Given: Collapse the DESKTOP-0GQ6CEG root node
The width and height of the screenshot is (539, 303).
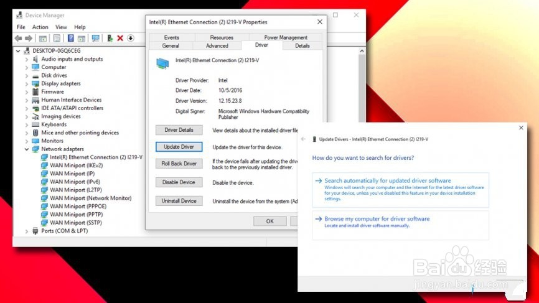Looking at the screenshot, I should (x=18, y=51).
